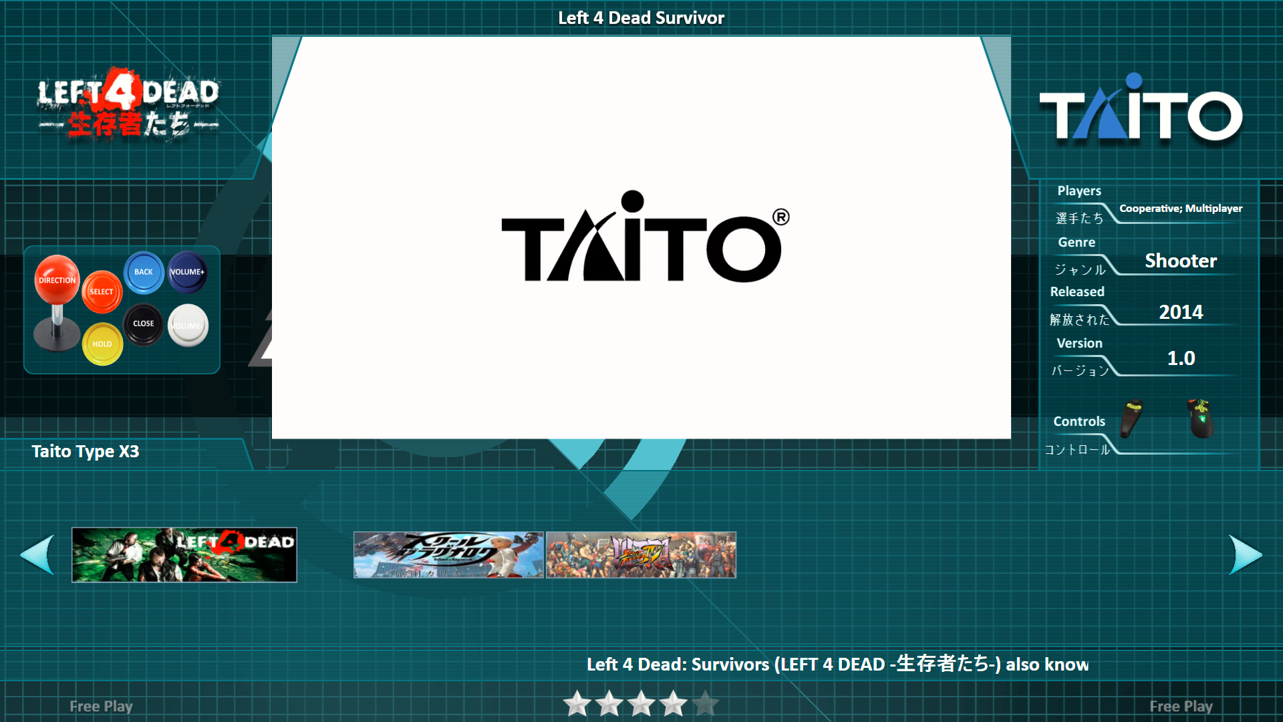The width and height of the screenshot is (1283, 722).
Task: Click the gun controller icon
Action: [x=1132, y=418]
